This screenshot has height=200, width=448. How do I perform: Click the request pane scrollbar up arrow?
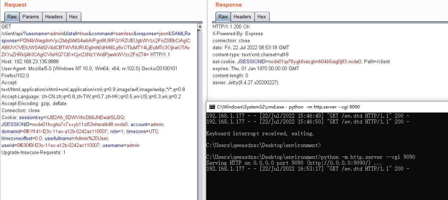(200, 26)
